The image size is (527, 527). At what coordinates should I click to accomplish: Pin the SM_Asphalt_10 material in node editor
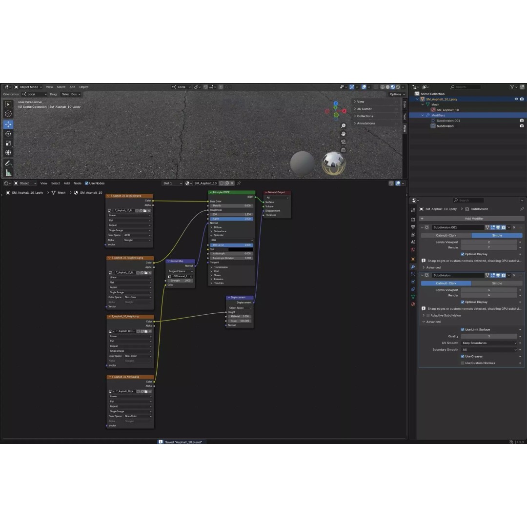click(239, 183)
